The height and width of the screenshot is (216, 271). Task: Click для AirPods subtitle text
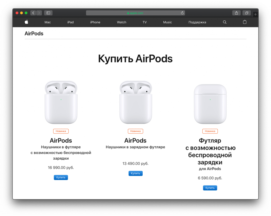pos(210,169)
